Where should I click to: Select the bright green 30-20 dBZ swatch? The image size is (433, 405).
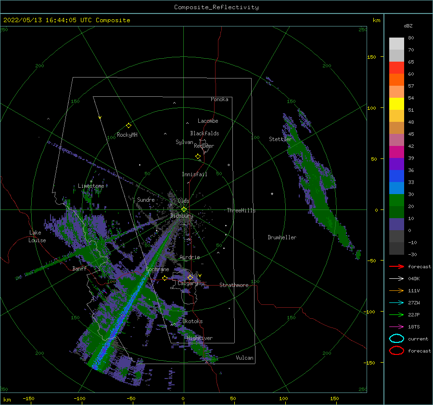tap(396, 200)
